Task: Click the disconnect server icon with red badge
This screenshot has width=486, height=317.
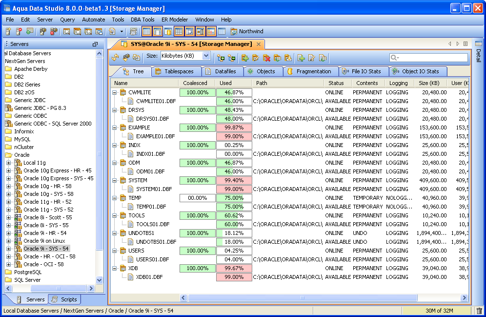Action: click(54, 31)
